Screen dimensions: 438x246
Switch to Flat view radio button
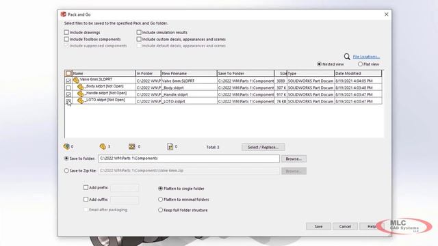[x=360, y=64]
